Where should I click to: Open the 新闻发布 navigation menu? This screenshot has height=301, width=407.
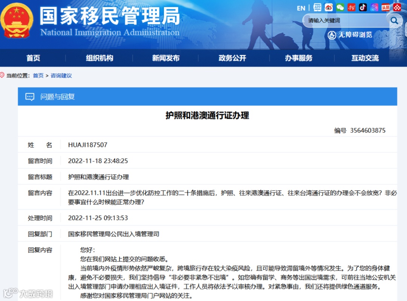[166, 58]
